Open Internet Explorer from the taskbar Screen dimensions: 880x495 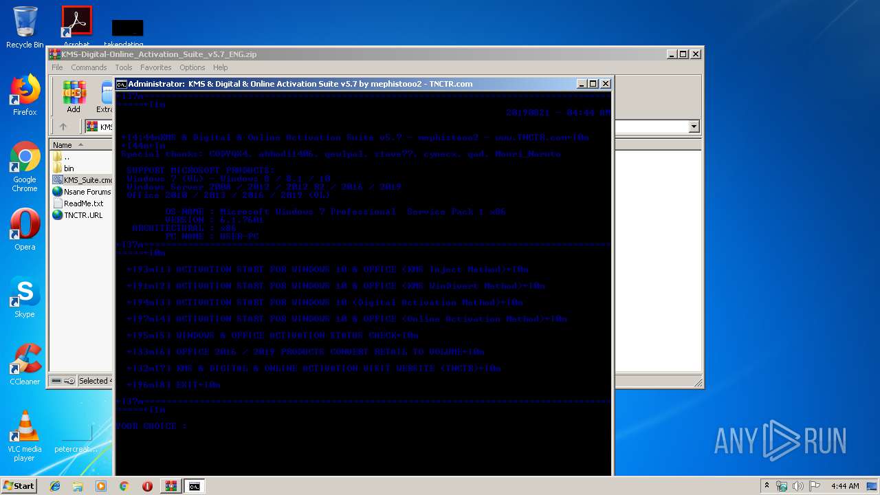click(55, 486)
